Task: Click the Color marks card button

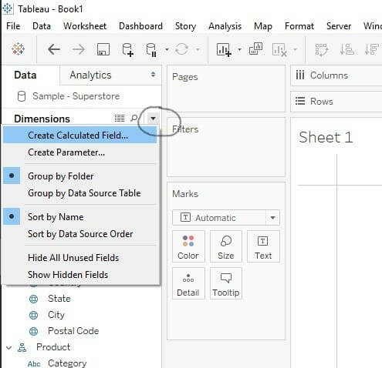Action: pos(188,246)
